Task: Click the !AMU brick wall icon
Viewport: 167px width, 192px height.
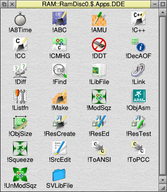Action: (99, 19)
